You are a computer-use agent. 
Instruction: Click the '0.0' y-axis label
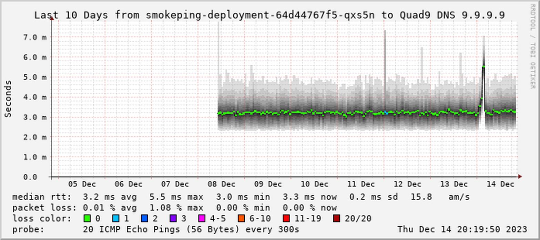[x=30, y=177]
